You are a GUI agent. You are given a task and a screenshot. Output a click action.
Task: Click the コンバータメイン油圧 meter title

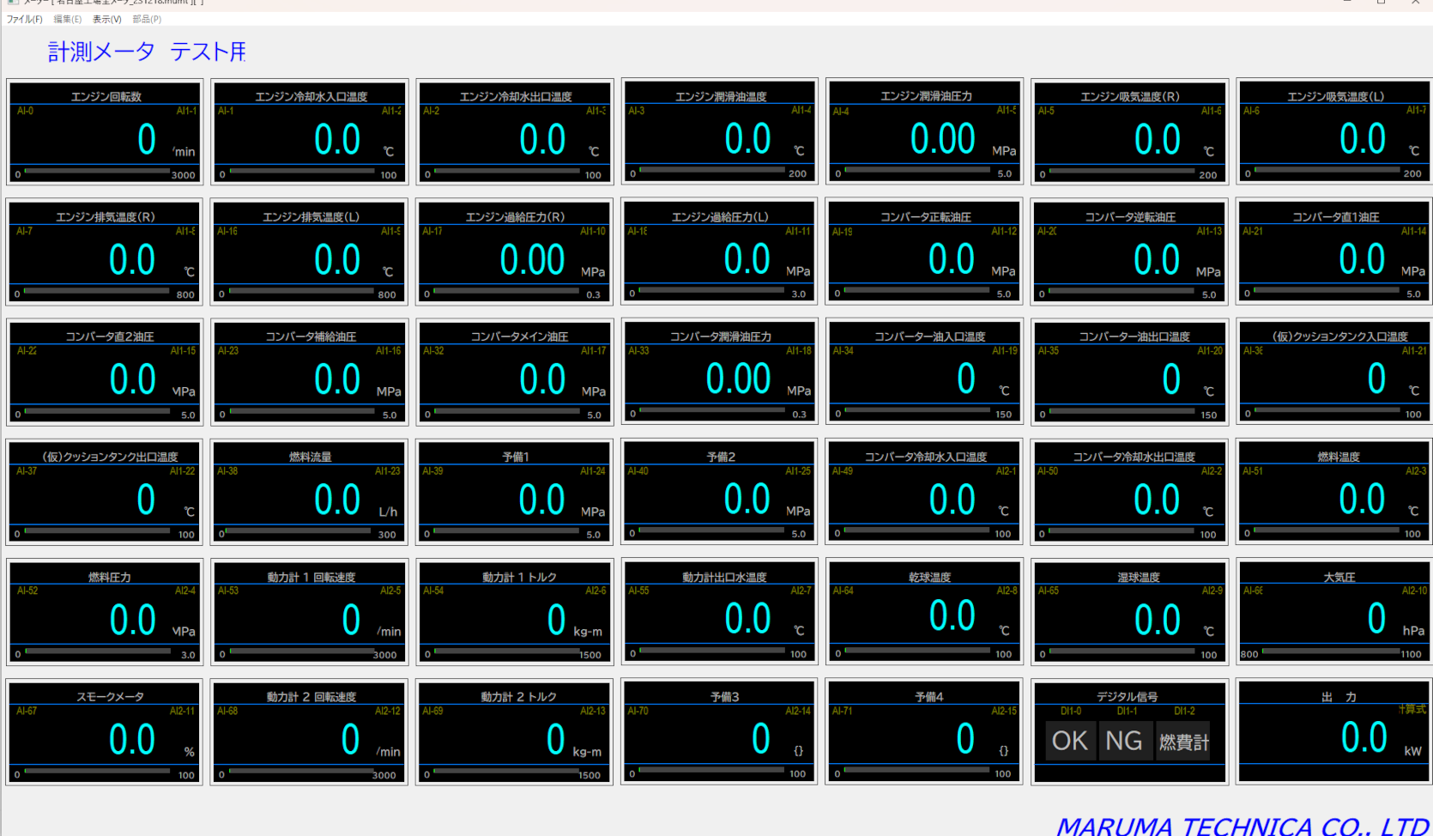click(519, 336)
